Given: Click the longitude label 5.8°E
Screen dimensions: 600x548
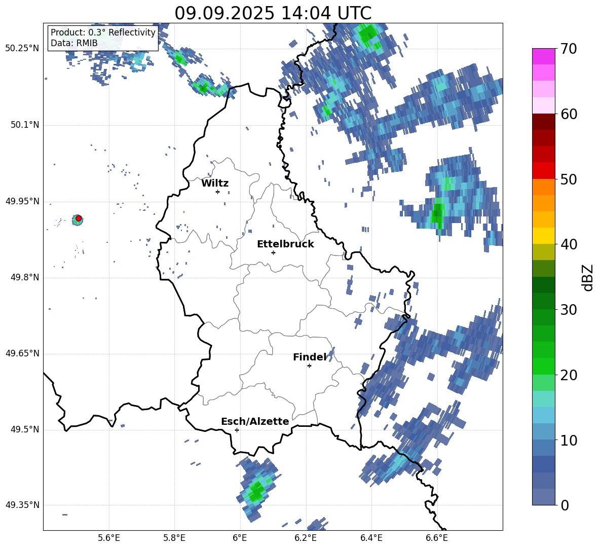Looking at the screenshot, I should tap(174, 538).
